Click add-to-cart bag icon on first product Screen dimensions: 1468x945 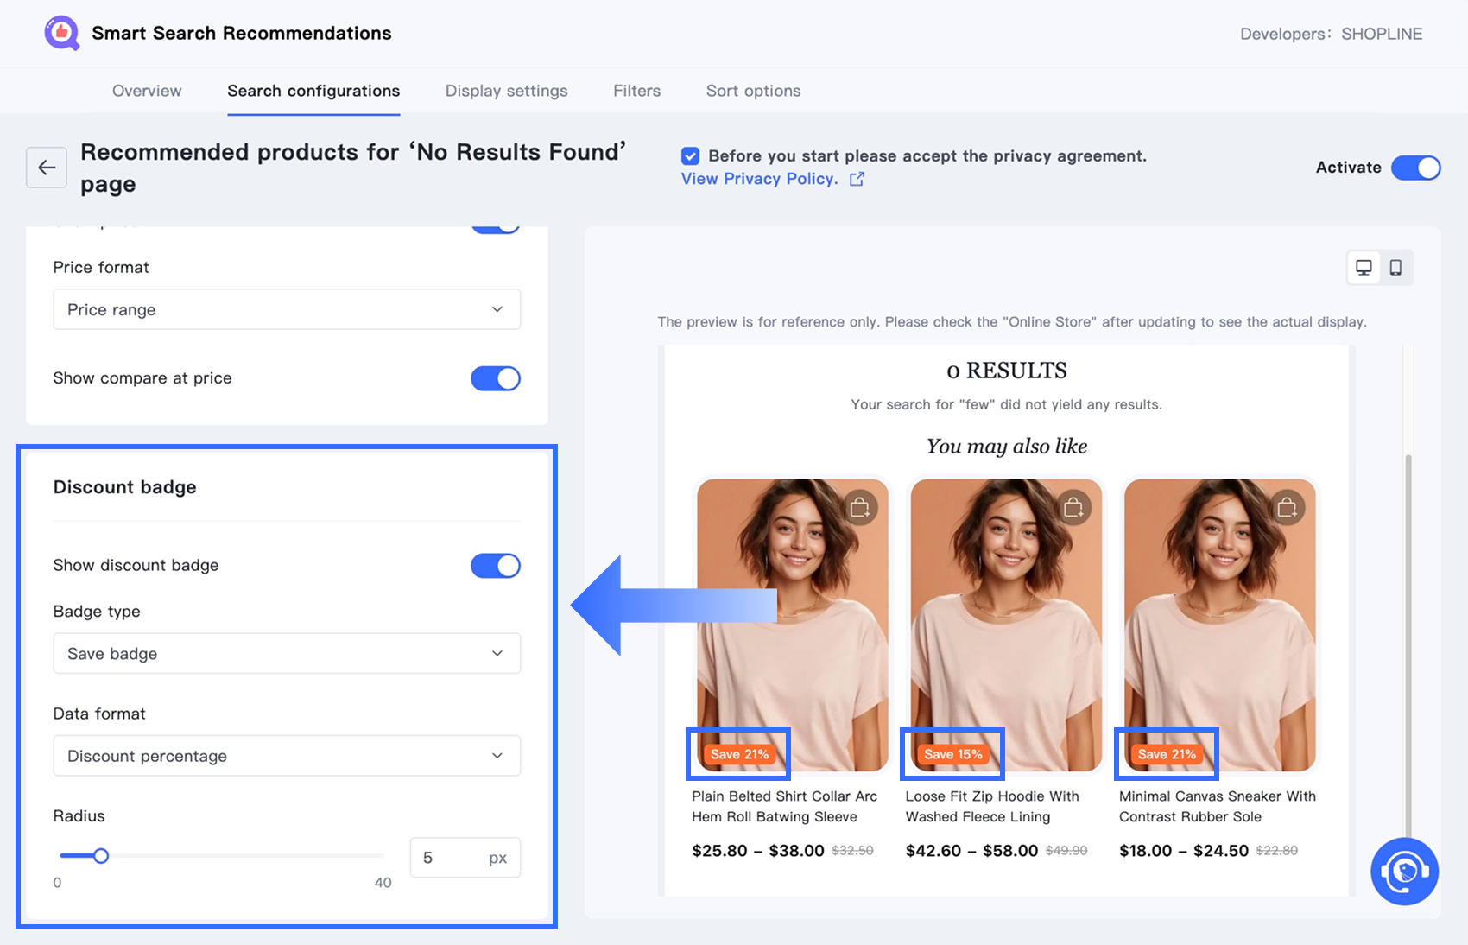pyautogui.click(x=859, y=507)
